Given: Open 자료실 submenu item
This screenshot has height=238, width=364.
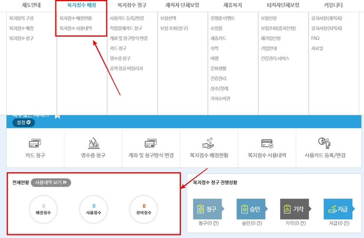Looking at the screenshot, I should click(317, 48).
